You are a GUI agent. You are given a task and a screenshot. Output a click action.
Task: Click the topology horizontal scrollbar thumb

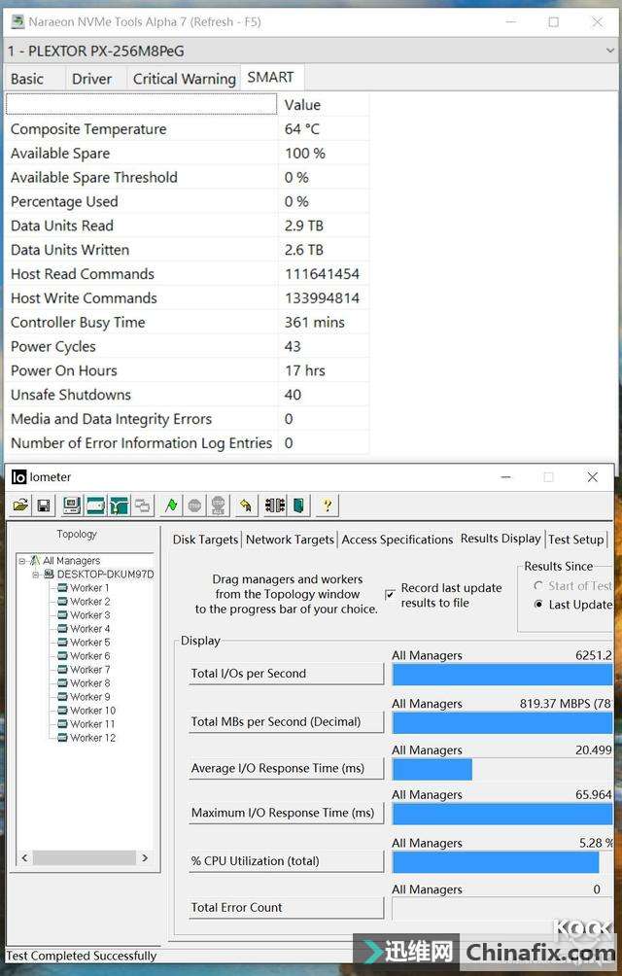click(x=84, y=857)
